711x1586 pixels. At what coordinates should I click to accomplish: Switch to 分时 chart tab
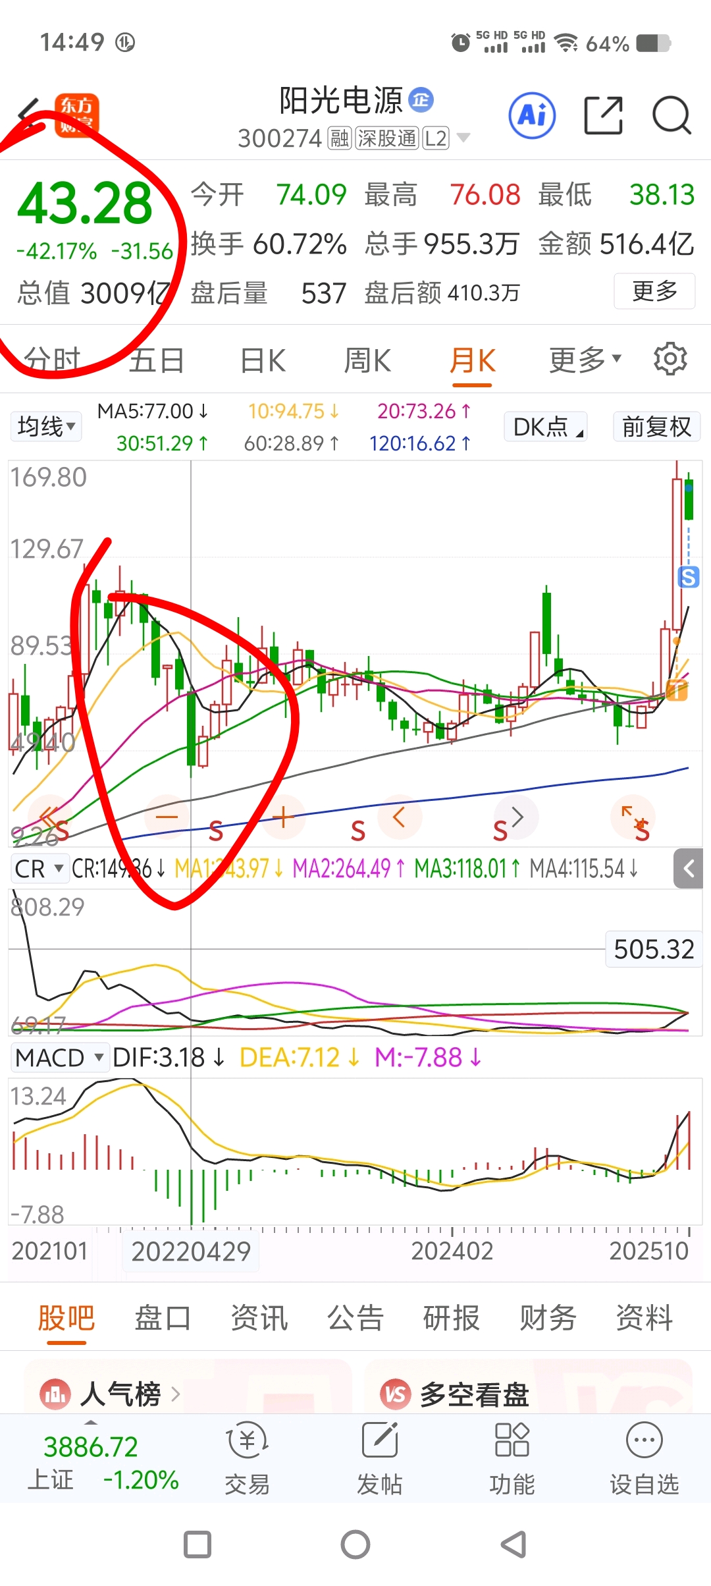52,360
